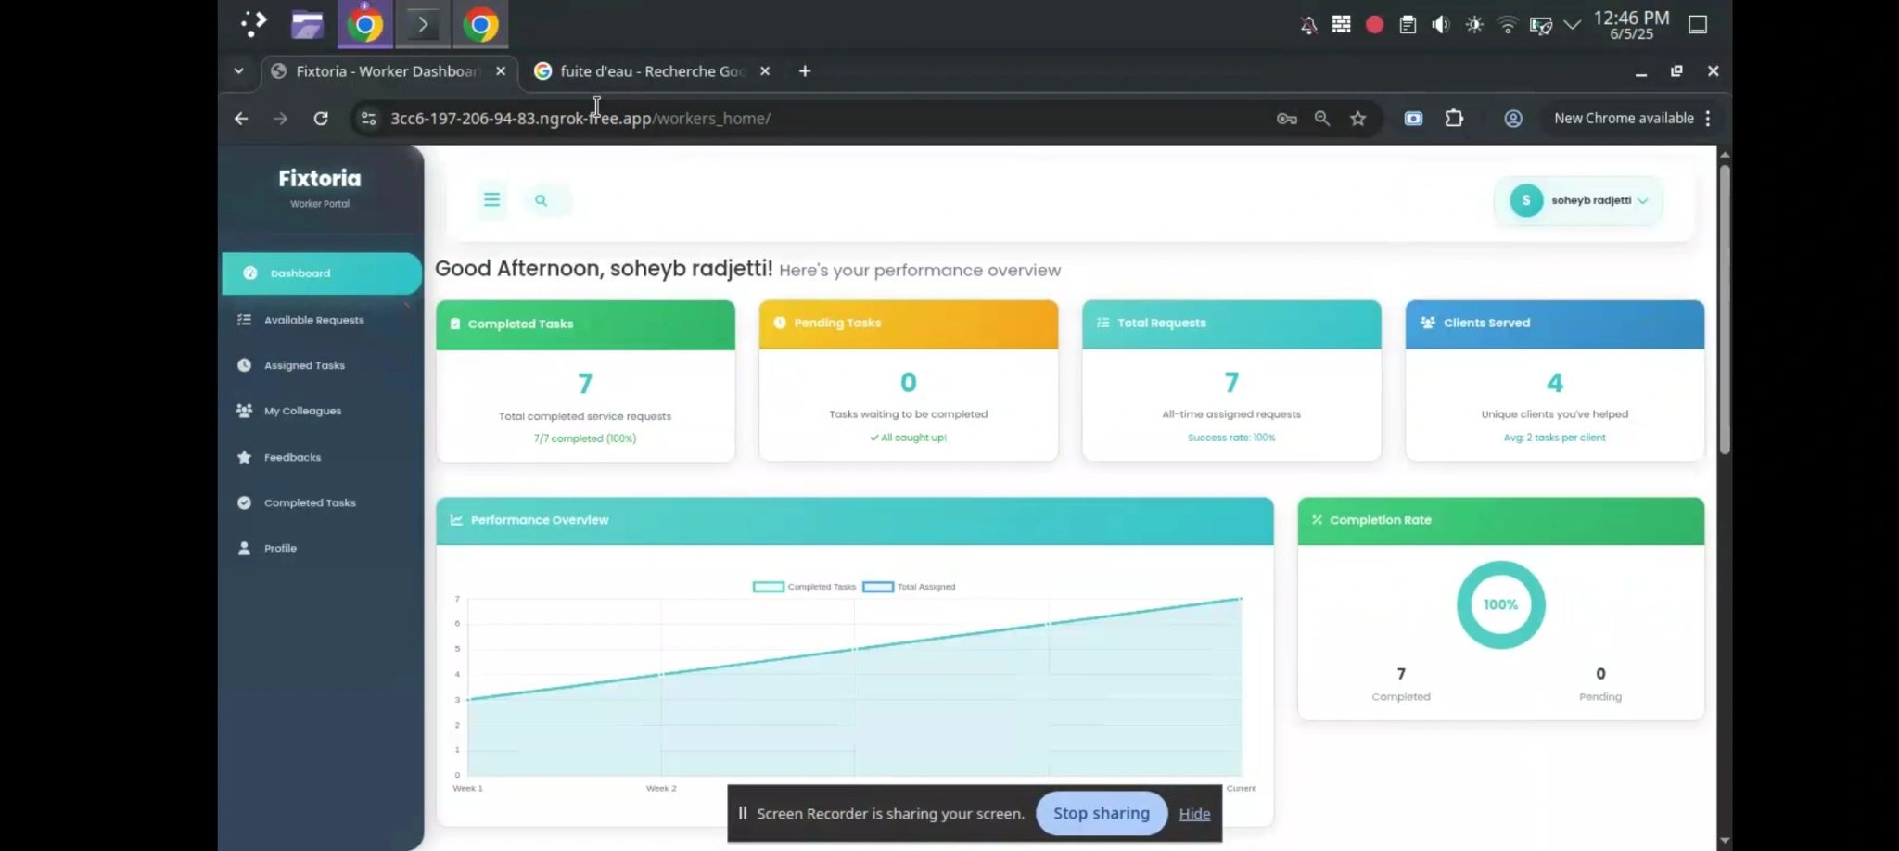This screenshot has height=851, width=1899.
Task: Open a new browser tab
Action: tap(805, 71)
